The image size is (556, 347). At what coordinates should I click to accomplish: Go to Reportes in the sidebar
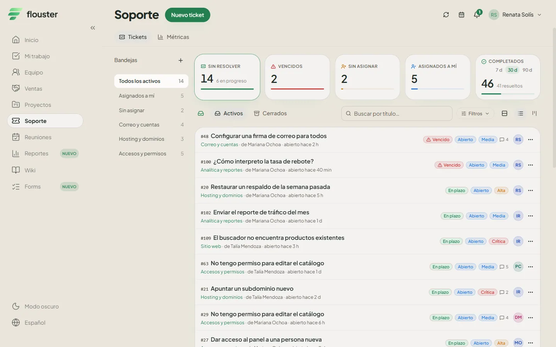45,153
